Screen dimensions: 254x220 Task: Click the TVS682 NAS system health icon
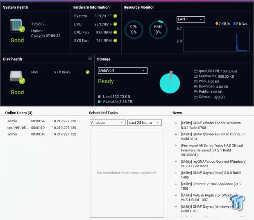[x=17, y=25]
